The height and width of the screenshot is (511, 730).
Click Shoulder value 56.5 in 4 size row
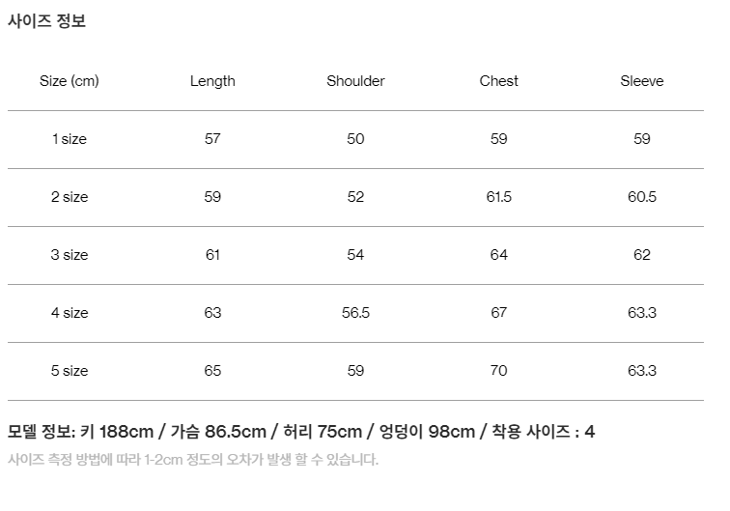(355, 313)
